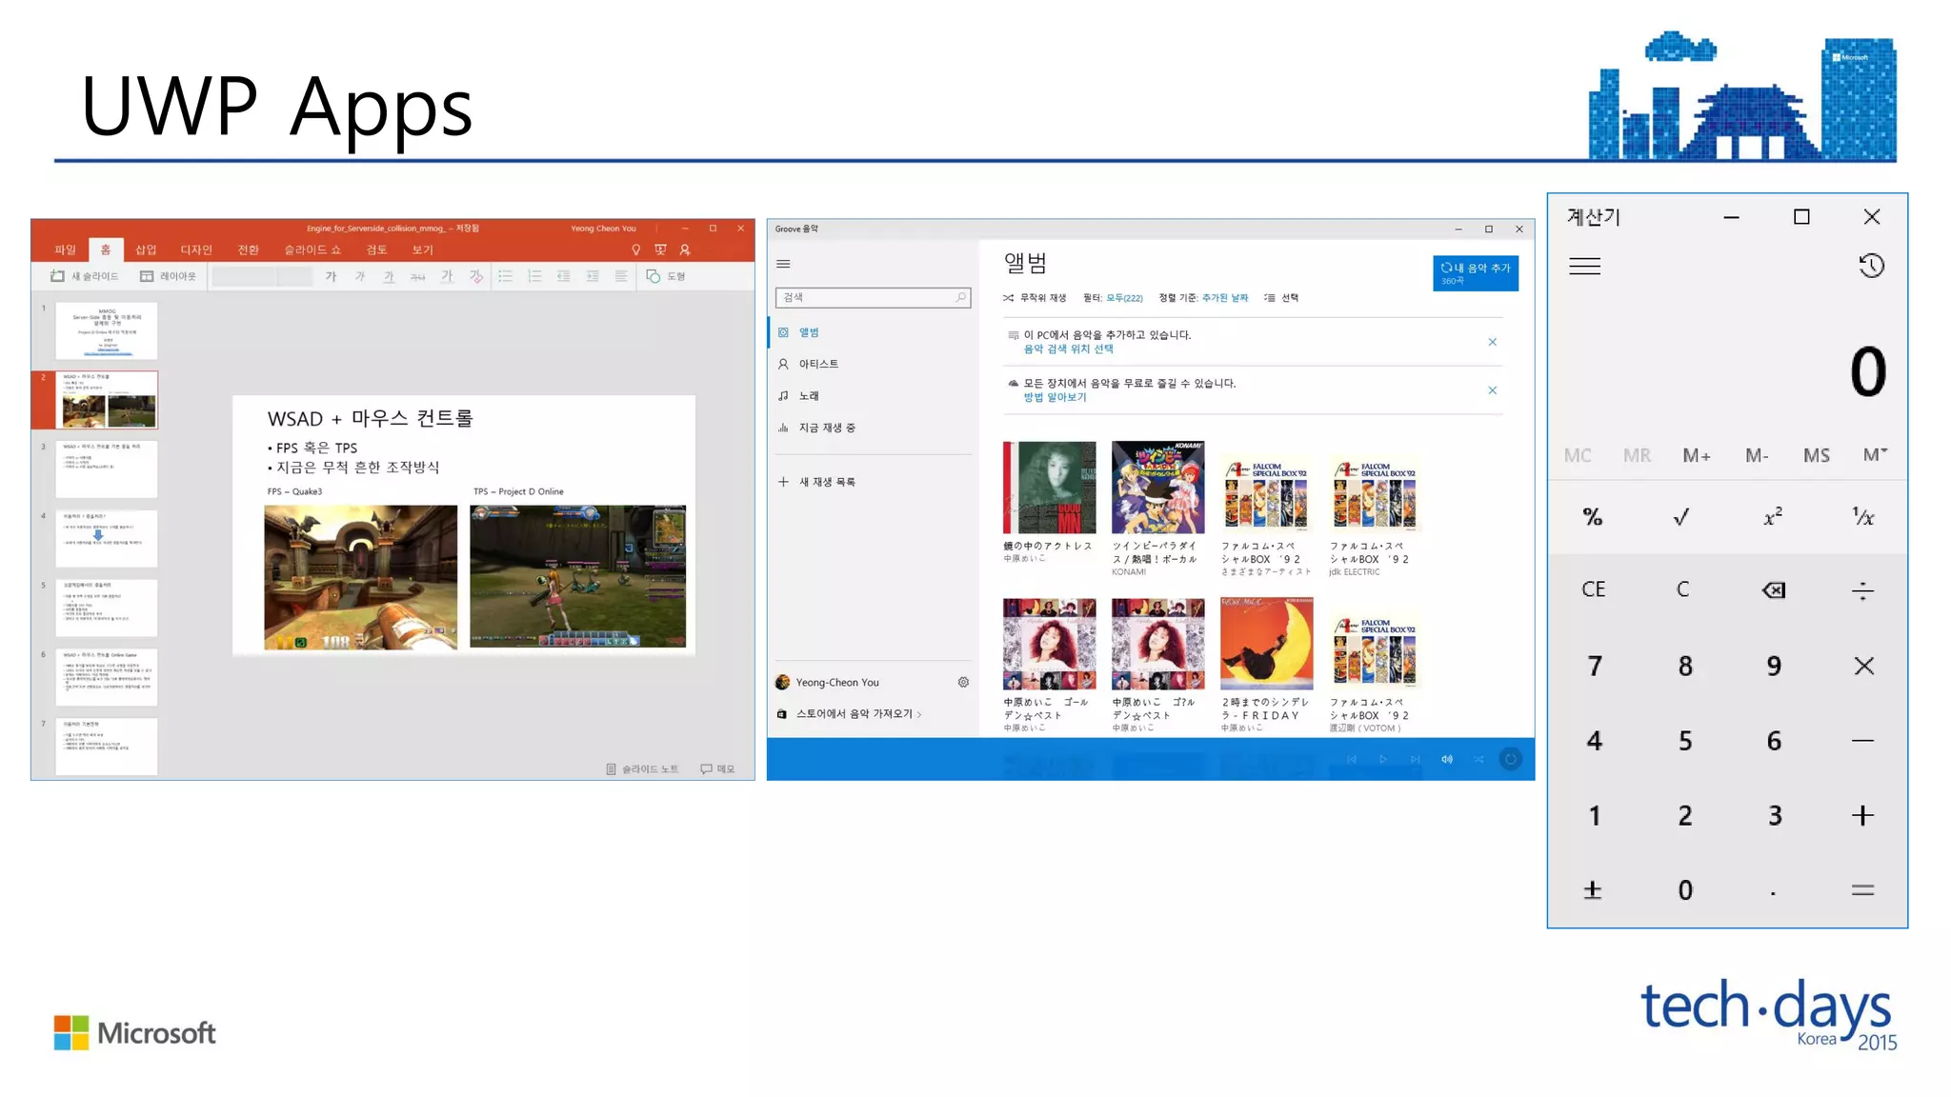Click play in Groove playback bar
This screenshot has height=1097, width=1951.
coord(1383,759)
